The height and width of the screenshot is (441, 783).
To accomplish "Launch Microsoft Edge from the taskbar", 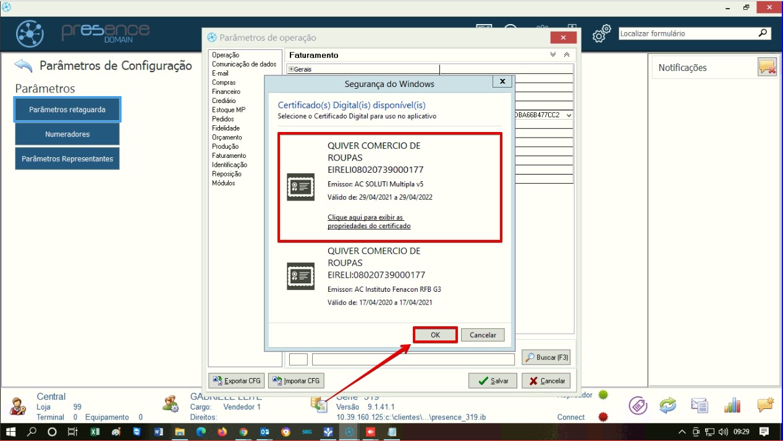I will (x=200, y=432).
